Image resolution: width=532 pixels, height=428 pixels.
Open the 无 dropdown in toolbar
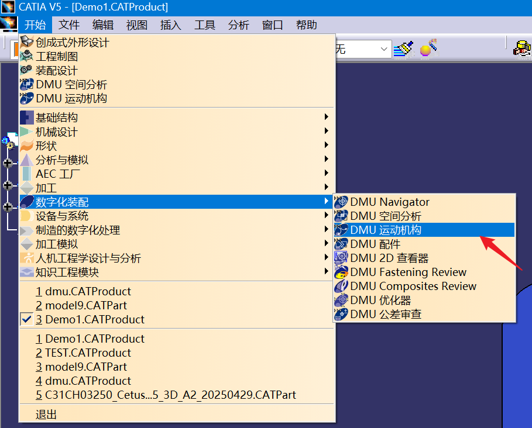tap(384, 49)
